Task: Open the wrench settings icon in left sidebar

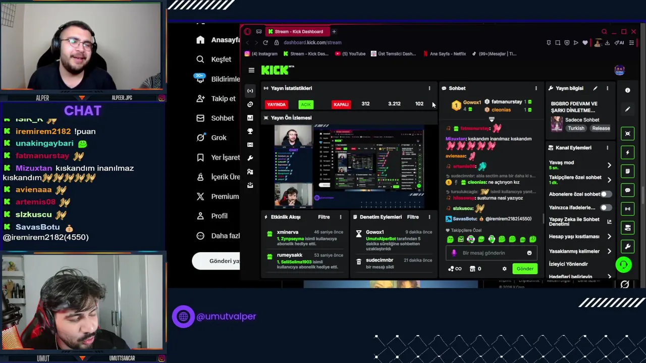Action: [x=250, y=158]
